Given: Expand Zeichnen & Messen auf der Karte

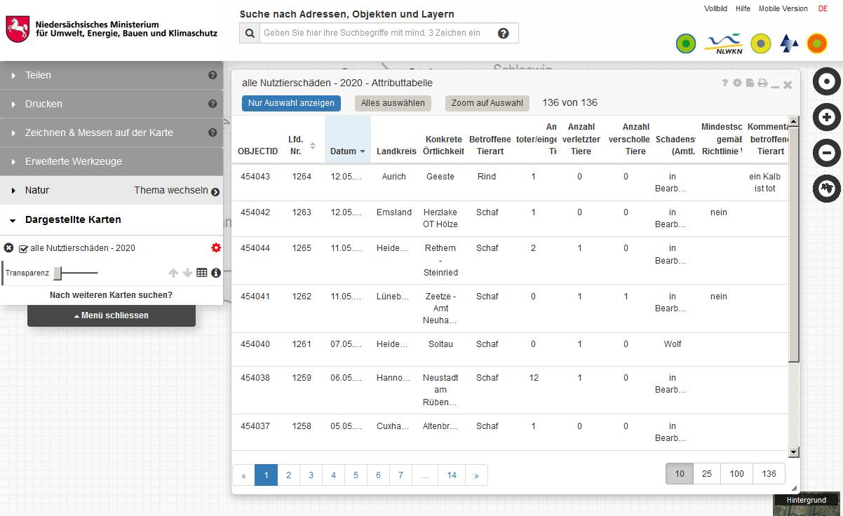Looking at the screenshot, I should point(99,133).
